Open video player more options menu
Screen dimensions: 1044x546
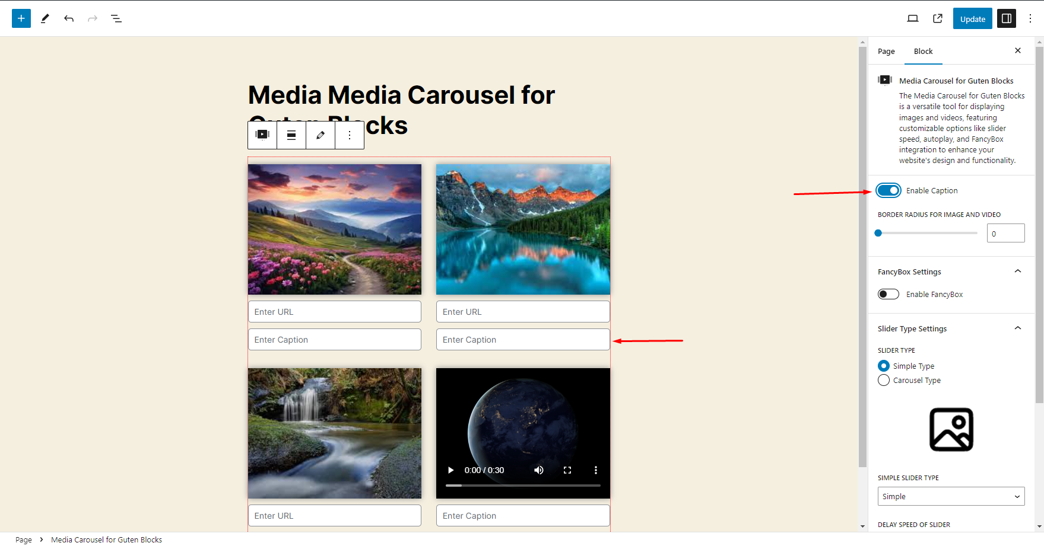[x=596, y=470]
